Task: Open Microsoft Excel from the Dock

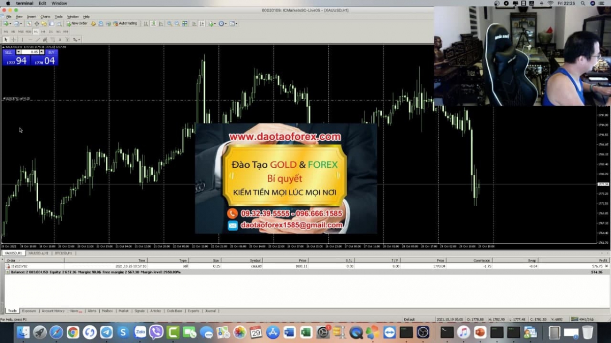Action: (305, 332)
